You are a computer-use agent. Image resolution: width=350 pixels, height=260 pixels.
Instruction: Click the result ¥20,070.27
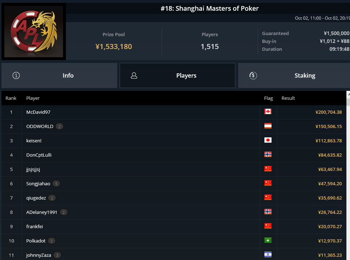[330, 226]
